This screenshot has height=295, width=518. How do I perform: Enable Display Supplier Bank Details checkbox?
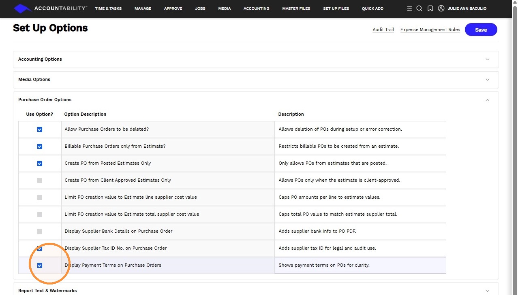(40, 231)
